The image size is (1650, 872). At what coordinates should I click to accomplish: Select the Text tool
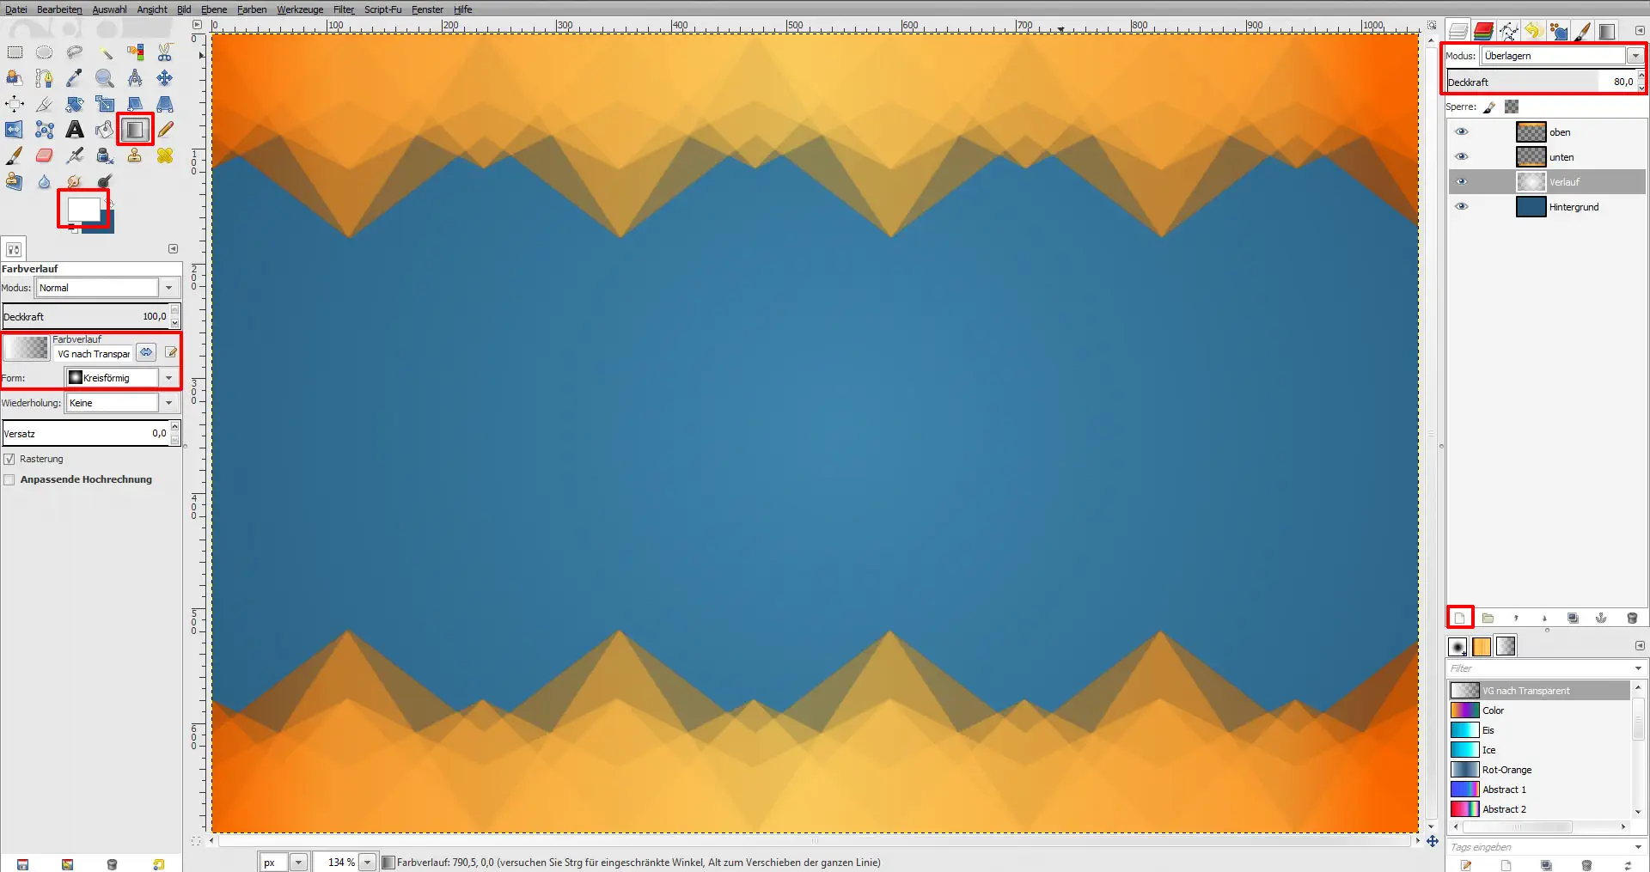tap(75, 130)
